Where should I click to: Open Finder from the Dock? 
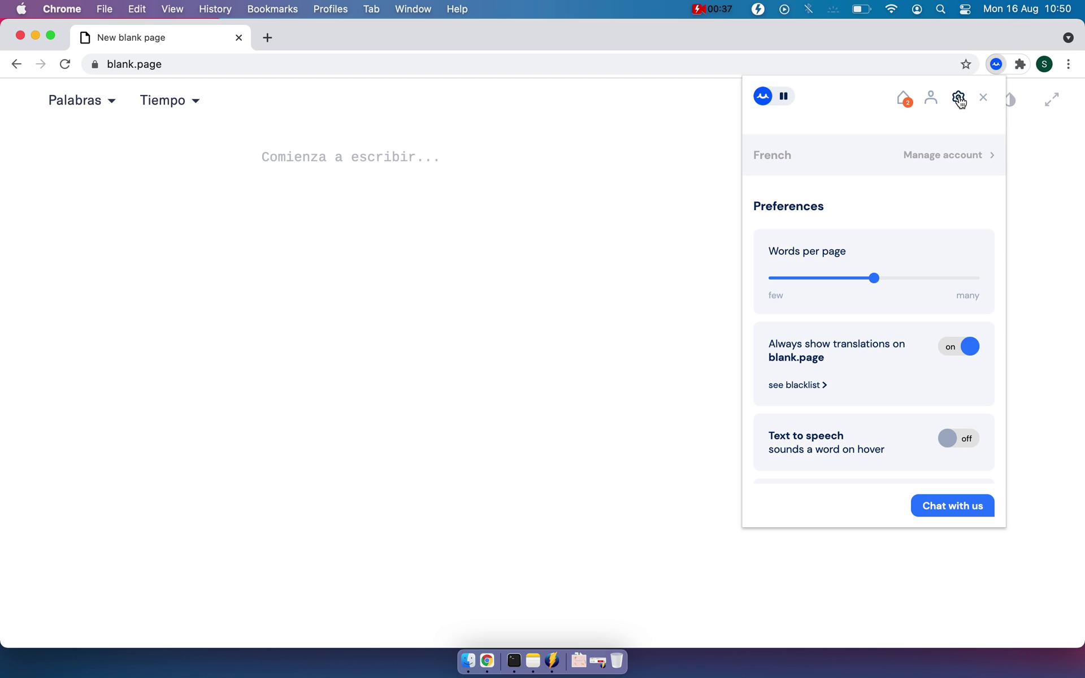[468, 660]
